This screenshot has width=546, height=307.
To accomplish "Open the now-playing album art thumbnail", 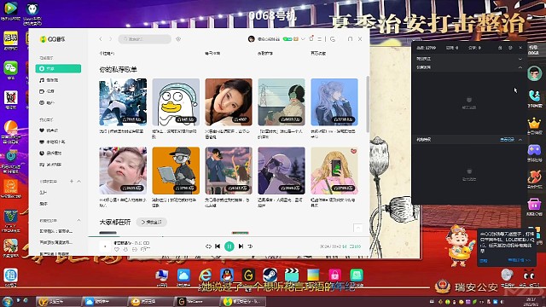I will coord(105,246).
